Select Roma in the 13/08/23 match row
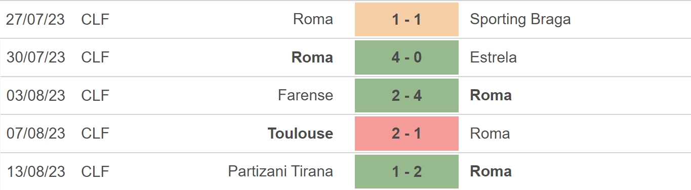The height and width of the screenshot is (190, 691). pos(491,171)
